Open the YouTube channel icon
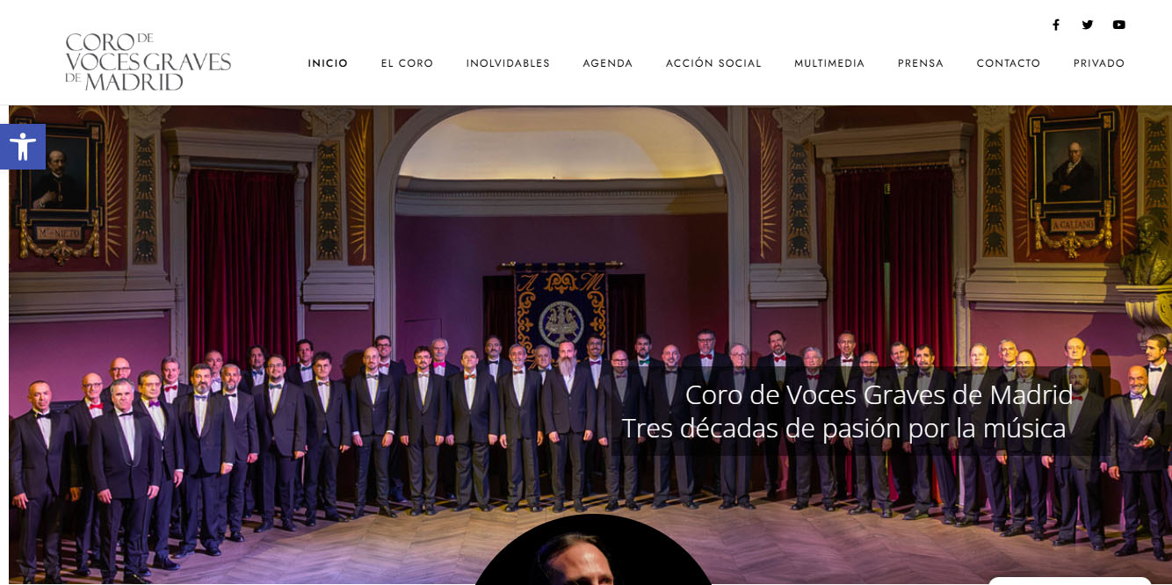The height and width of the screenshot is (585, 1172). coord(1119,25)
